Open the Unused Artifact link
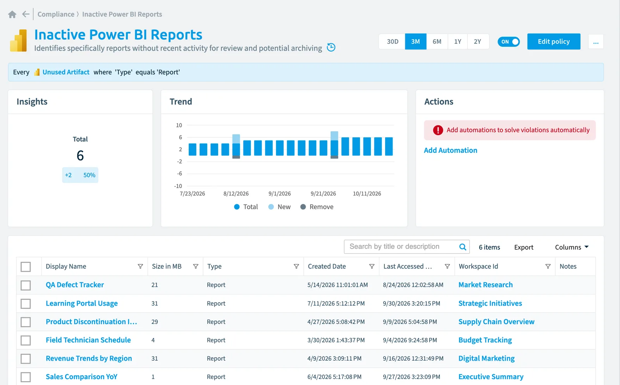Screen dimensions: 620x385 [x=66, y=72]
